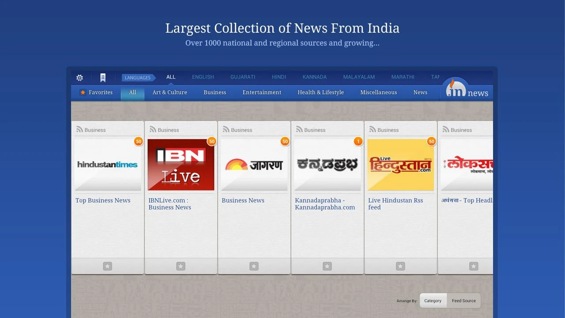
Task: Open the Live Hindustan logo thumbnail
Action: pyautogui.click(x=401, y=165)
